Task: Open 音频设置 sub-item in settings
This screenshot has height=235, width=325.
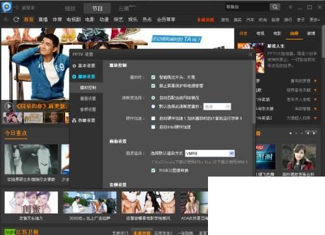Action: tap(88, 110)
